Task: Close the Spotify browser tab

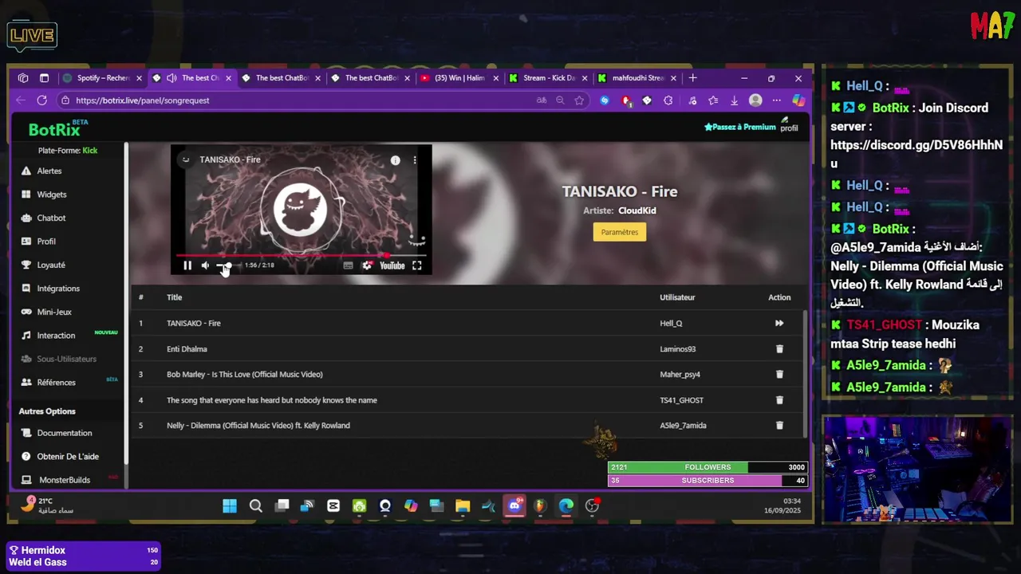Action: [x=139, y=78]
